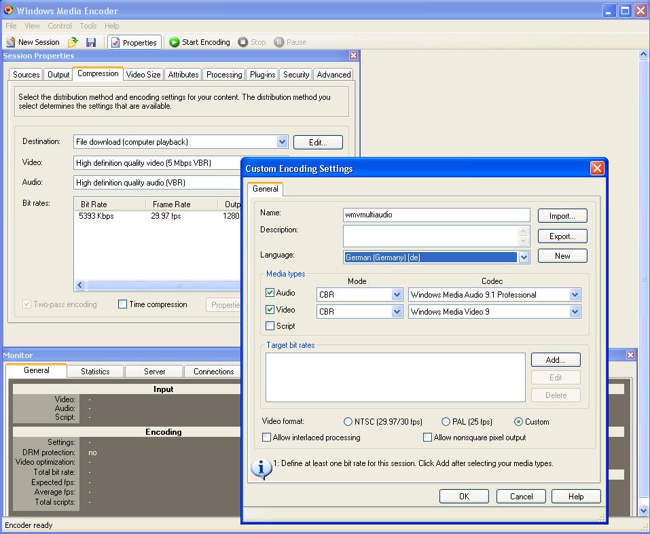650x534 pixels.
Task: Open the Video Codec dropdown
Action: (575, 312)
